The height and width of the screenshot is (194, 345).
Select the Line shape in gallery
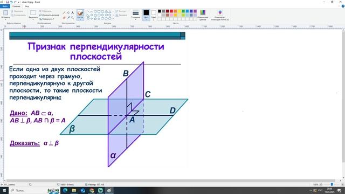88,11
